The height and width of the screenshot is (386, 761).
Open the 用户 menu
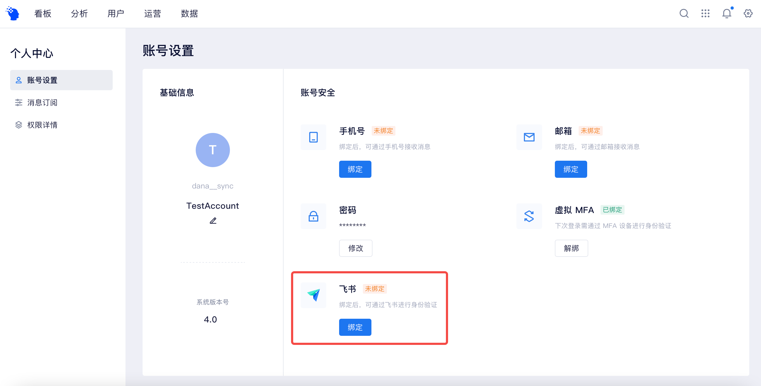(x=116, y=14)
